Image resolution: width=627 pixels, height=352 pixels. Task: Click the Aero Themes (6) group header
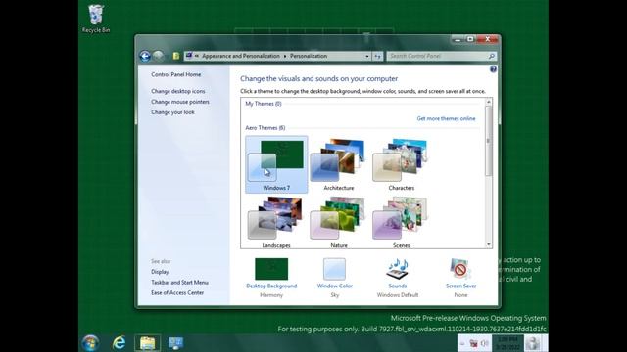[x=265, y=128]
